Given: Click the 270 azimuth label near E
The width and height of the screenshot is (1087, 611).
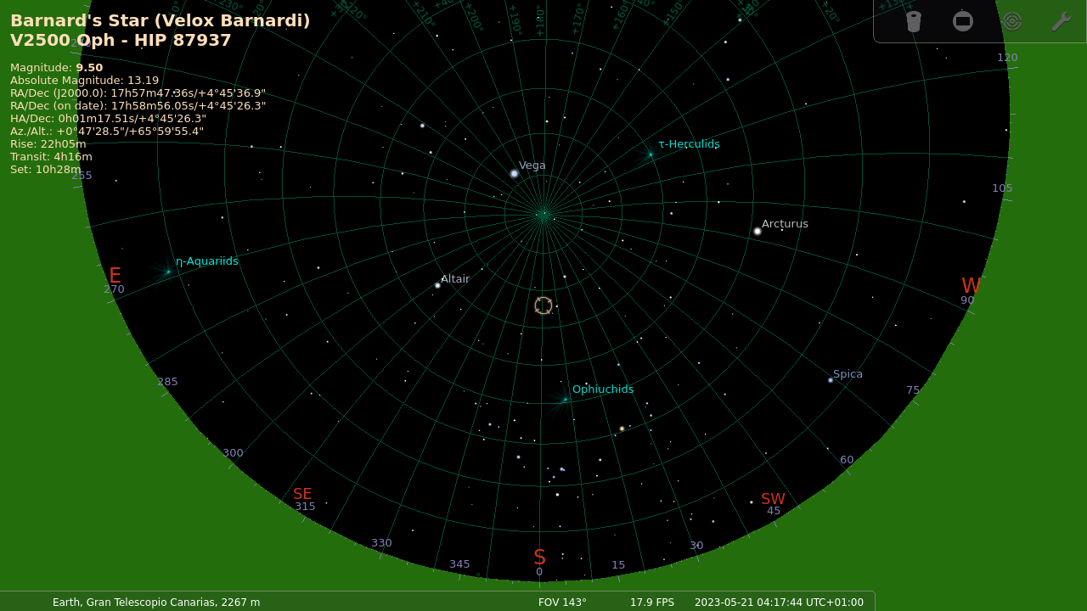Looking at the screenshot, I should [114, 289].
